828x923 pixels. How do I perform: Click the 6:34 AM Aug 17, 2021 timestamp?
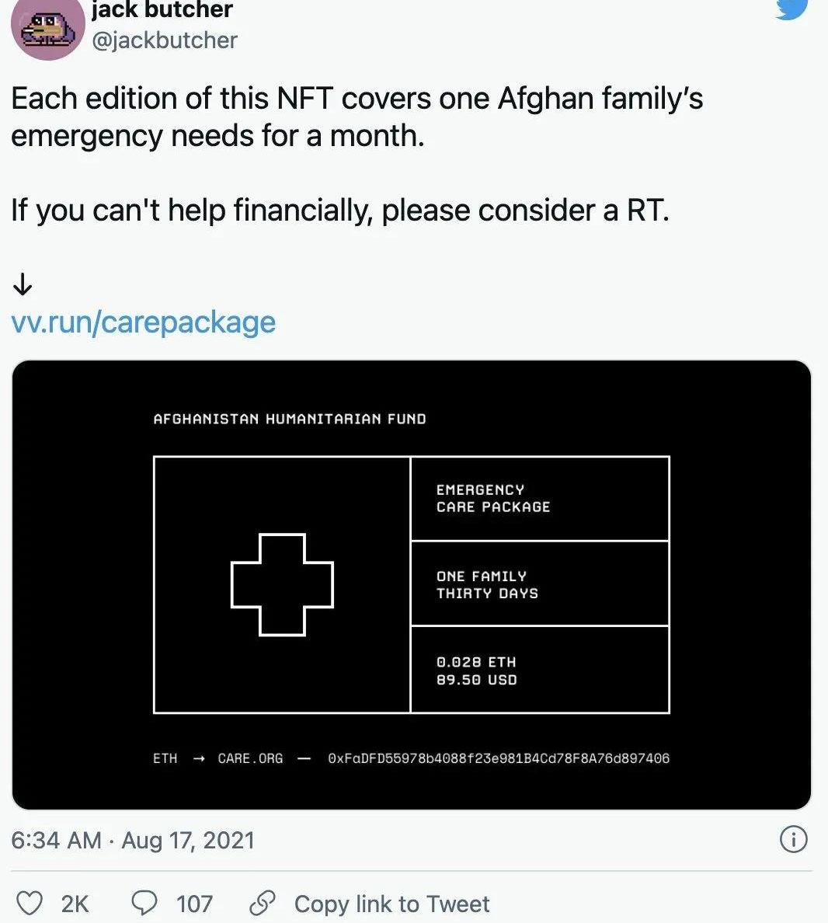coord(133,840)
